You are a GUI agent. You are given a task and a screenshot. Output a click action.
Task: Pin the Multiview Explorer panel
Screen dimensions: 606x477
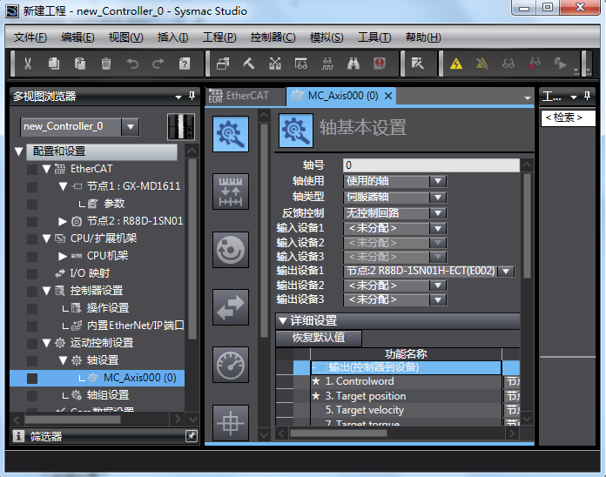point(192,96)
